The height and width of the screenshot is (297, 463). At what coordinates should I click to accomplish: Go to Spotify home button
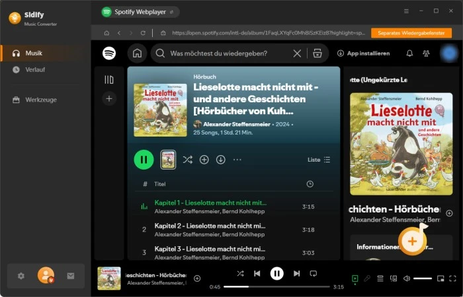pyautogui.click(x=137, y=53)
